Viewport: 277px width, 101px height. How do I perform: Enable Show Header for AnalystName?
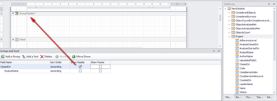click(80, 71)
